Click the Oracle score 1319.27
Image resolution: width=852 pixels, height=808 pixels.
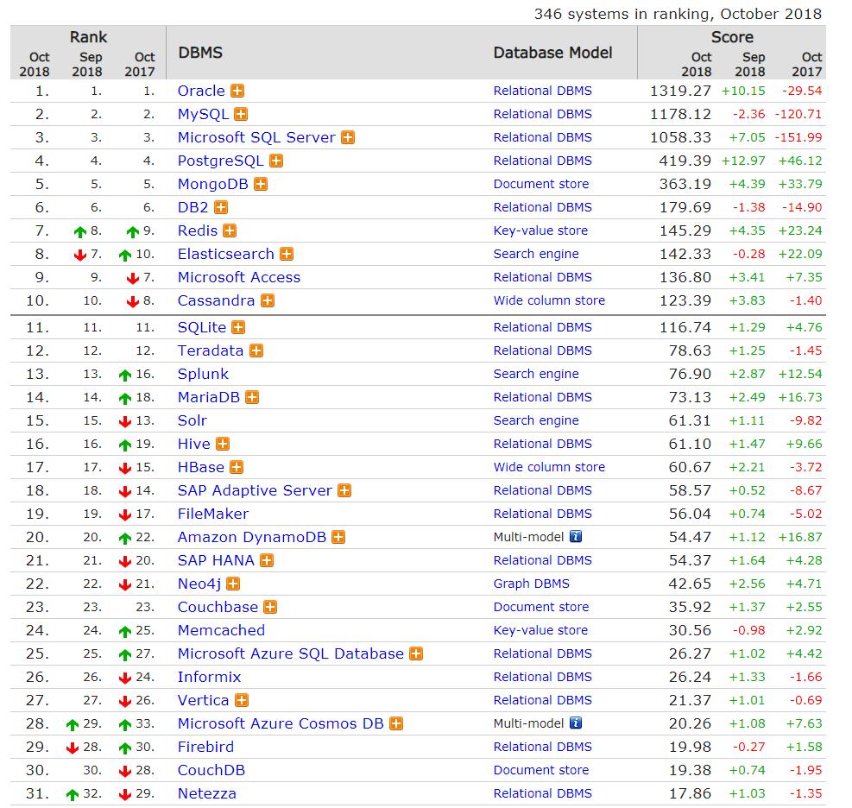pyautogui.click(x=680, y=91)
